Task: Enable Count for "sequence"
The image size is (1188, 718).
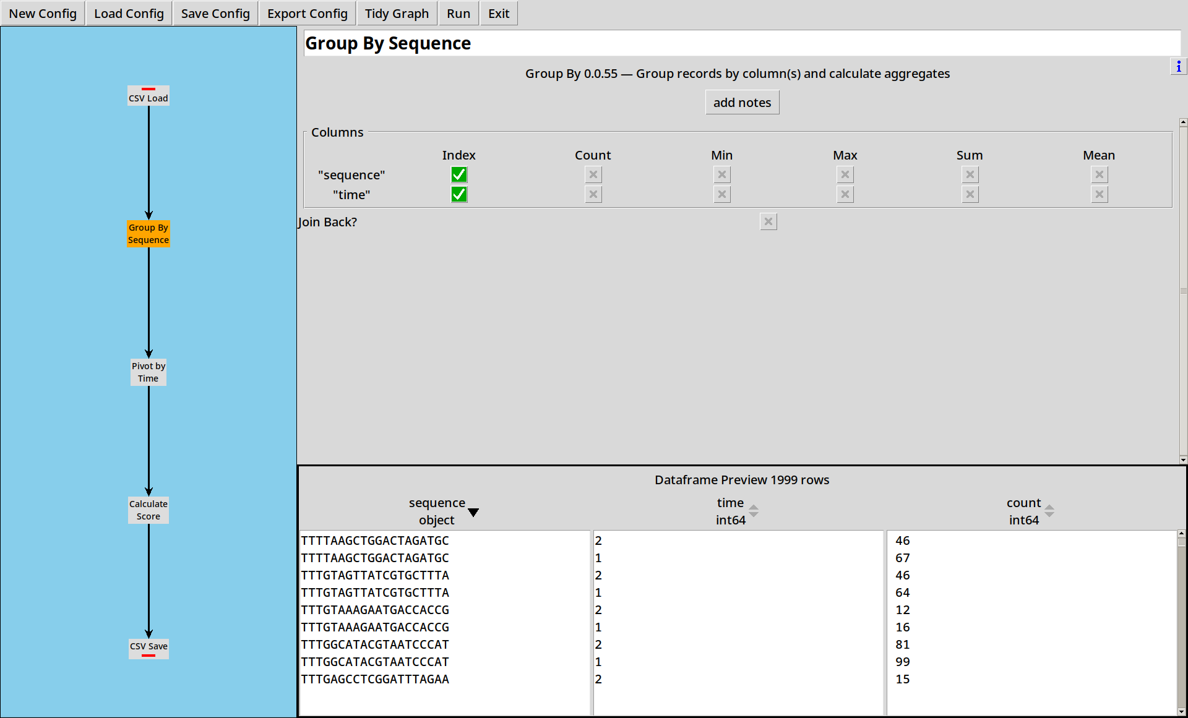Action: pyautogui.click(x=593, y=175)
